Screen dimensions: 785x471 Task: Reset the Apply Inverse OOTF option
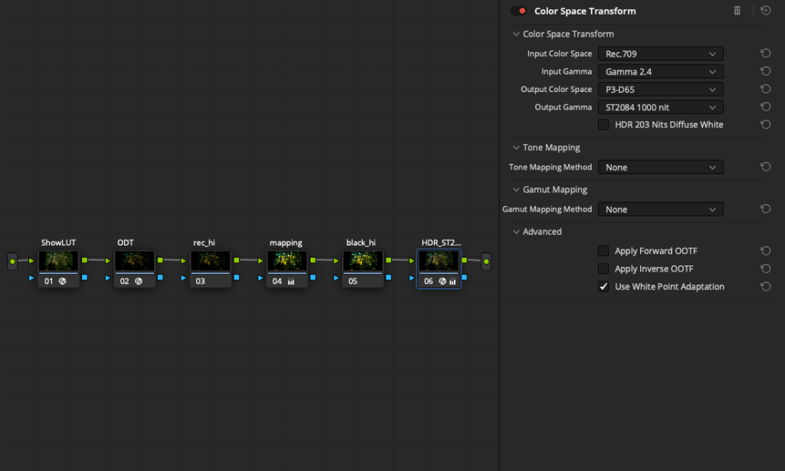(766, 268)
